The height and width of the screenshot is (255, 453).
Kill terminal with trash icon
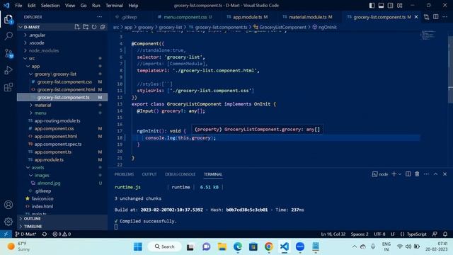point(417,174)
